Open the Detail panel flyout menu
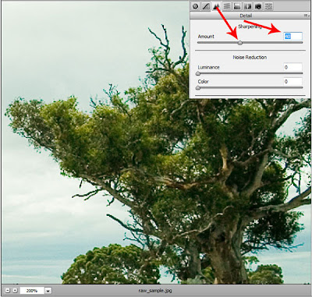The height and width of the screenshot is (297, 312). pos(306,16)
